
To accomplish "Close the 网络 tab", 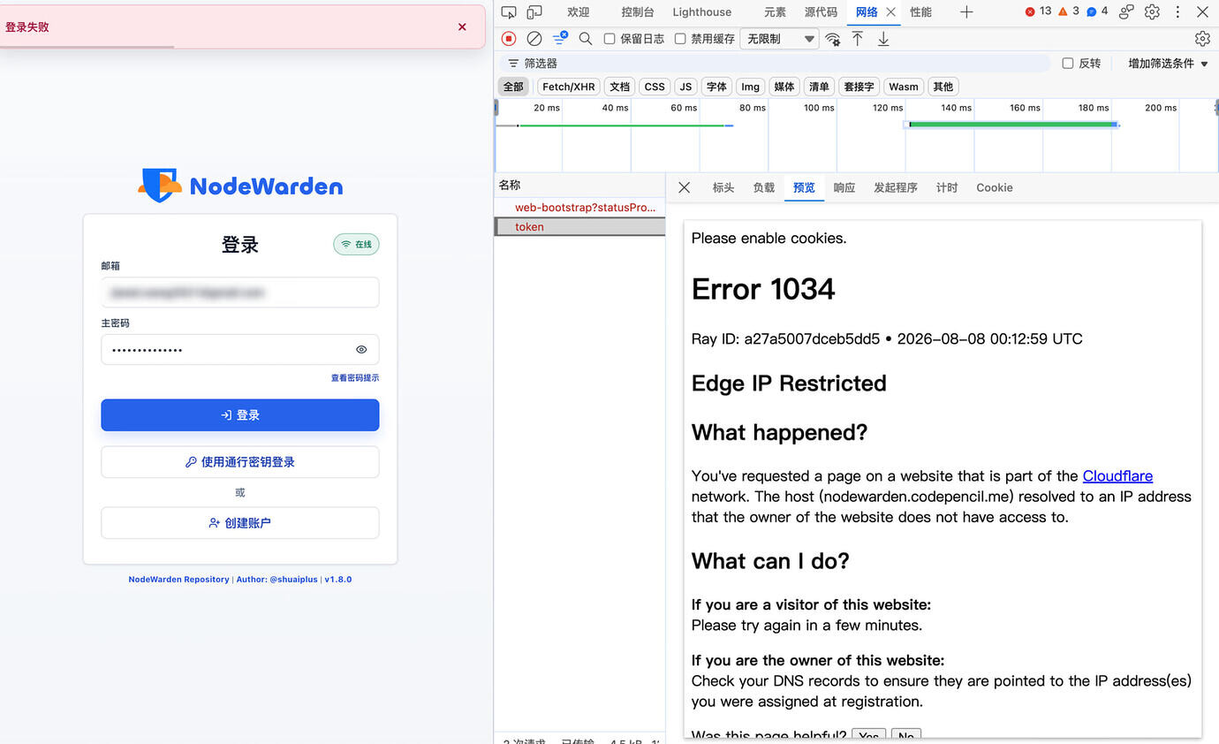I will tap(890, 12).
